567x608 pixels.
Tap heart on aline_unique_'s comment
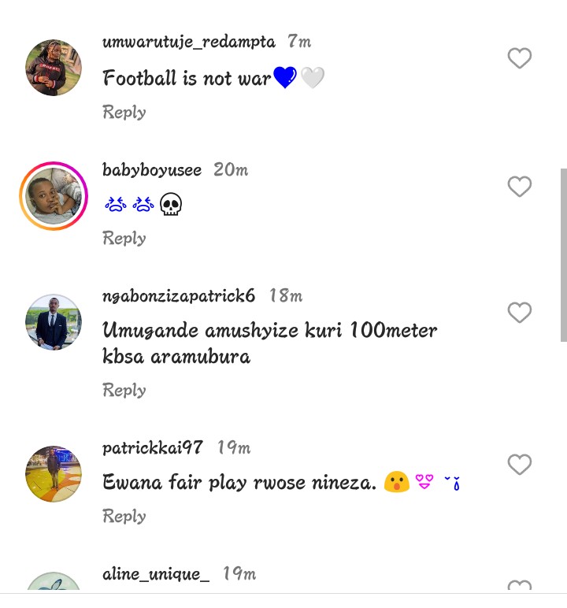pos(519,586)
